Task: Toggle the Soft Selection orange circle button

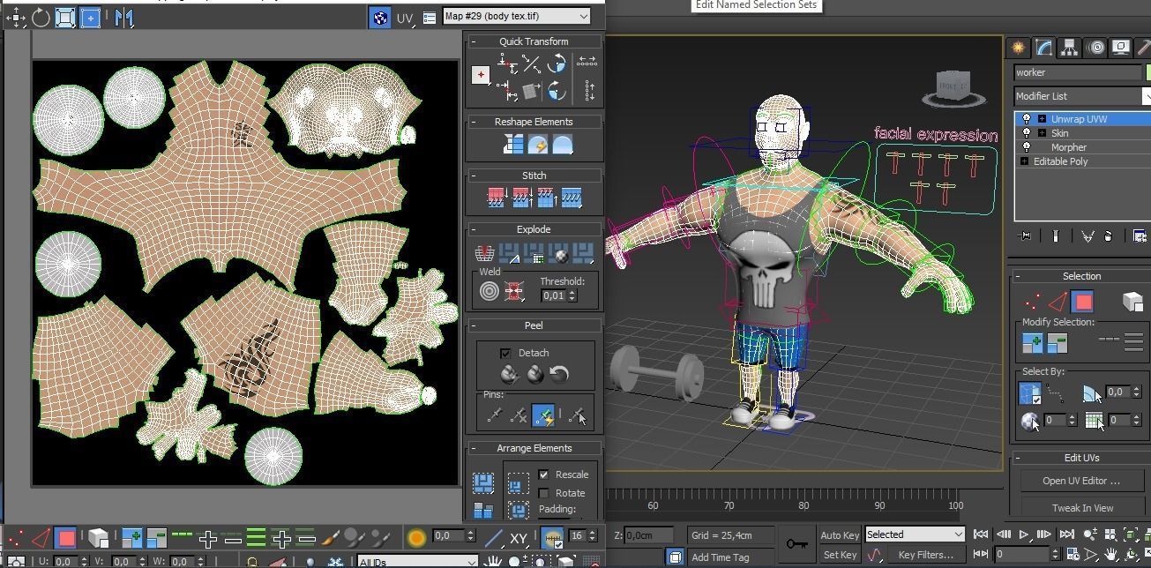Action: point(416,537)
